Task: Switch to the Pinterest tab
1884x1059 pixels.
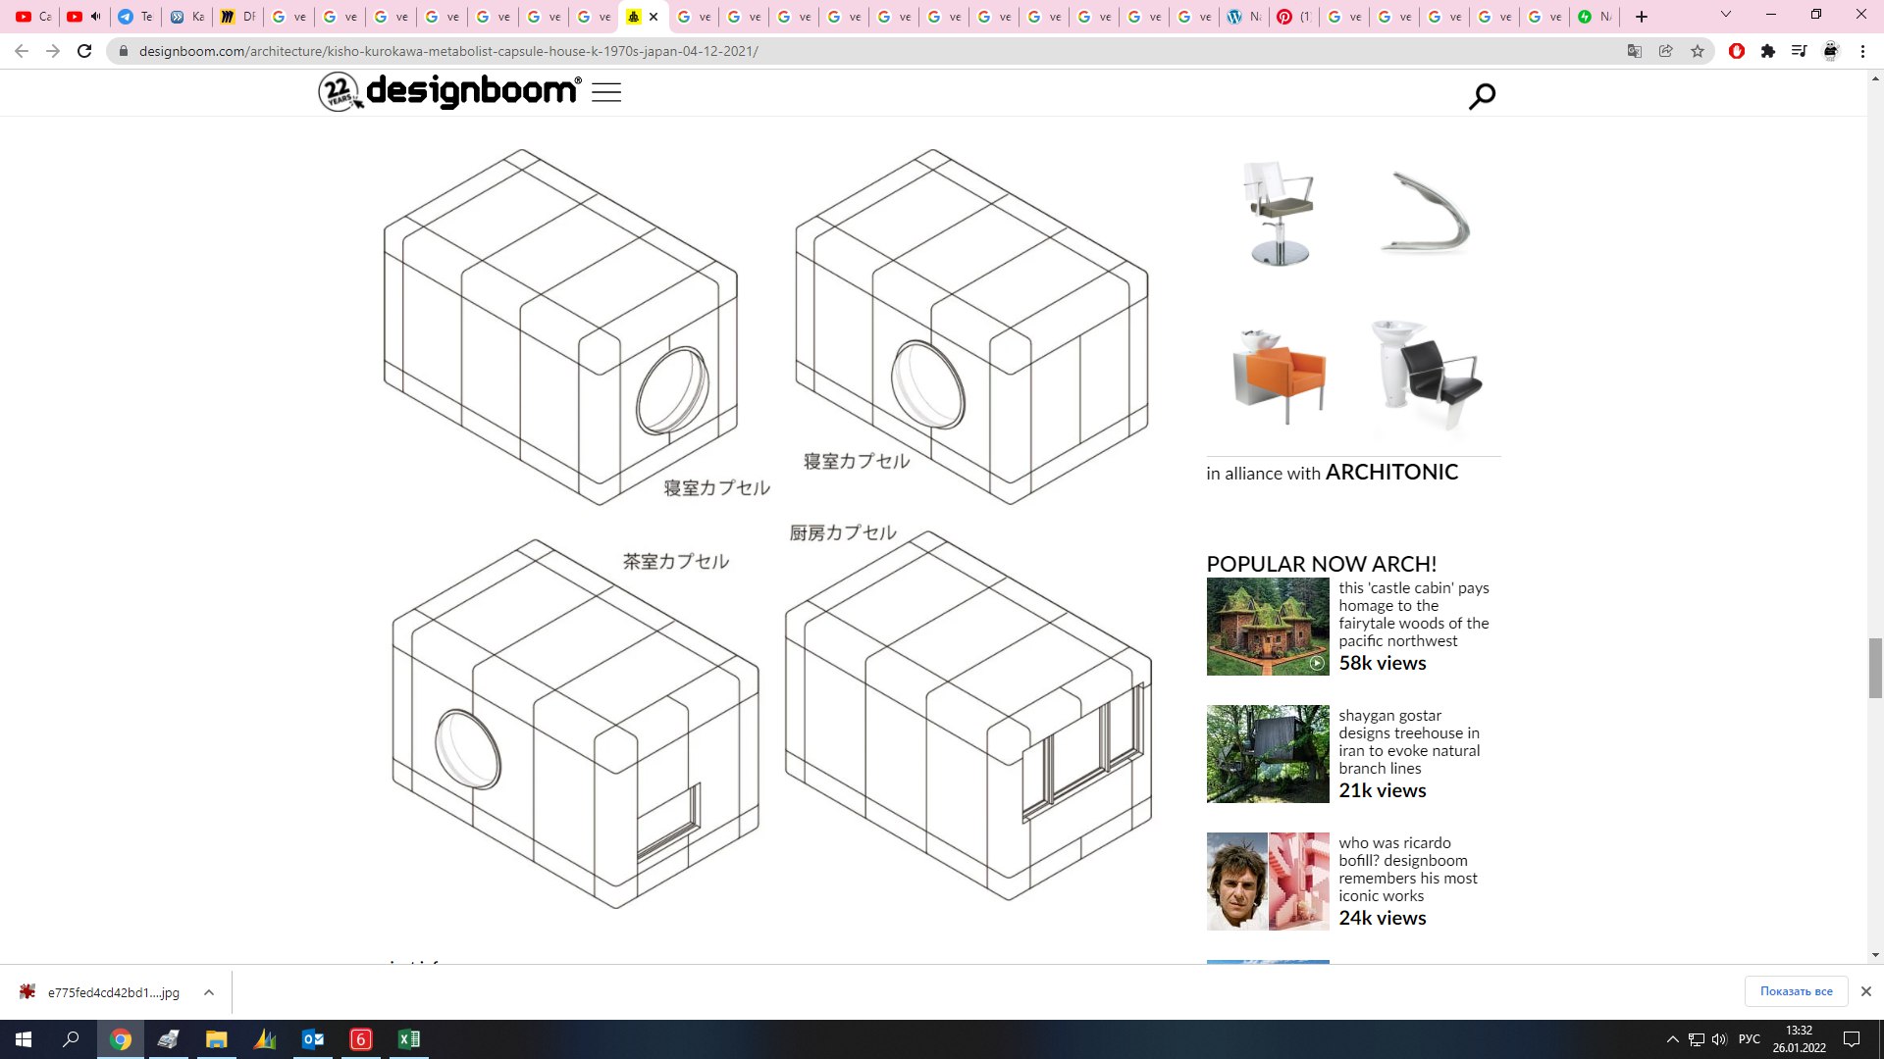Action: 1292,17
